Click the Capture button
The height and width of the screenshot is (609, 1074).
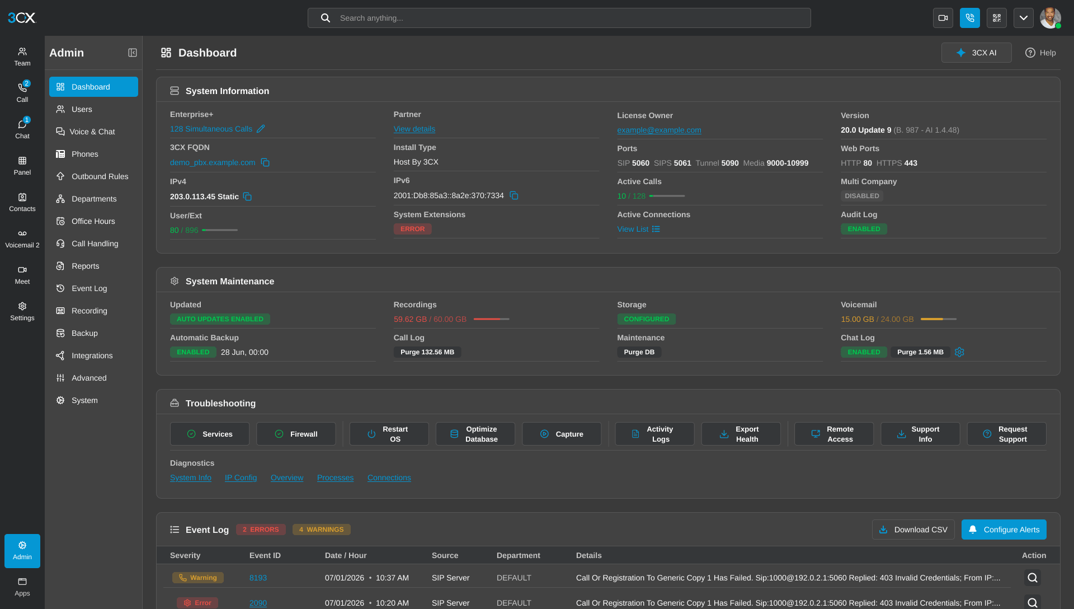coord(562,434)
